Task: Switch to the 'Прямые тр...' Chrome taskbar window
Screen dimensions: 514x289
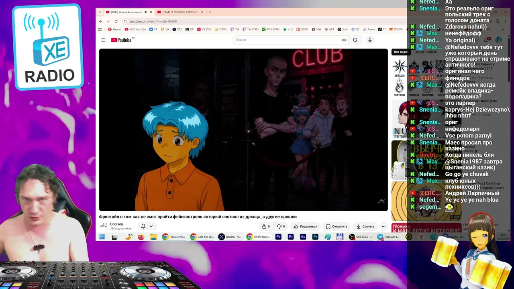Action: tap(174, 237)
